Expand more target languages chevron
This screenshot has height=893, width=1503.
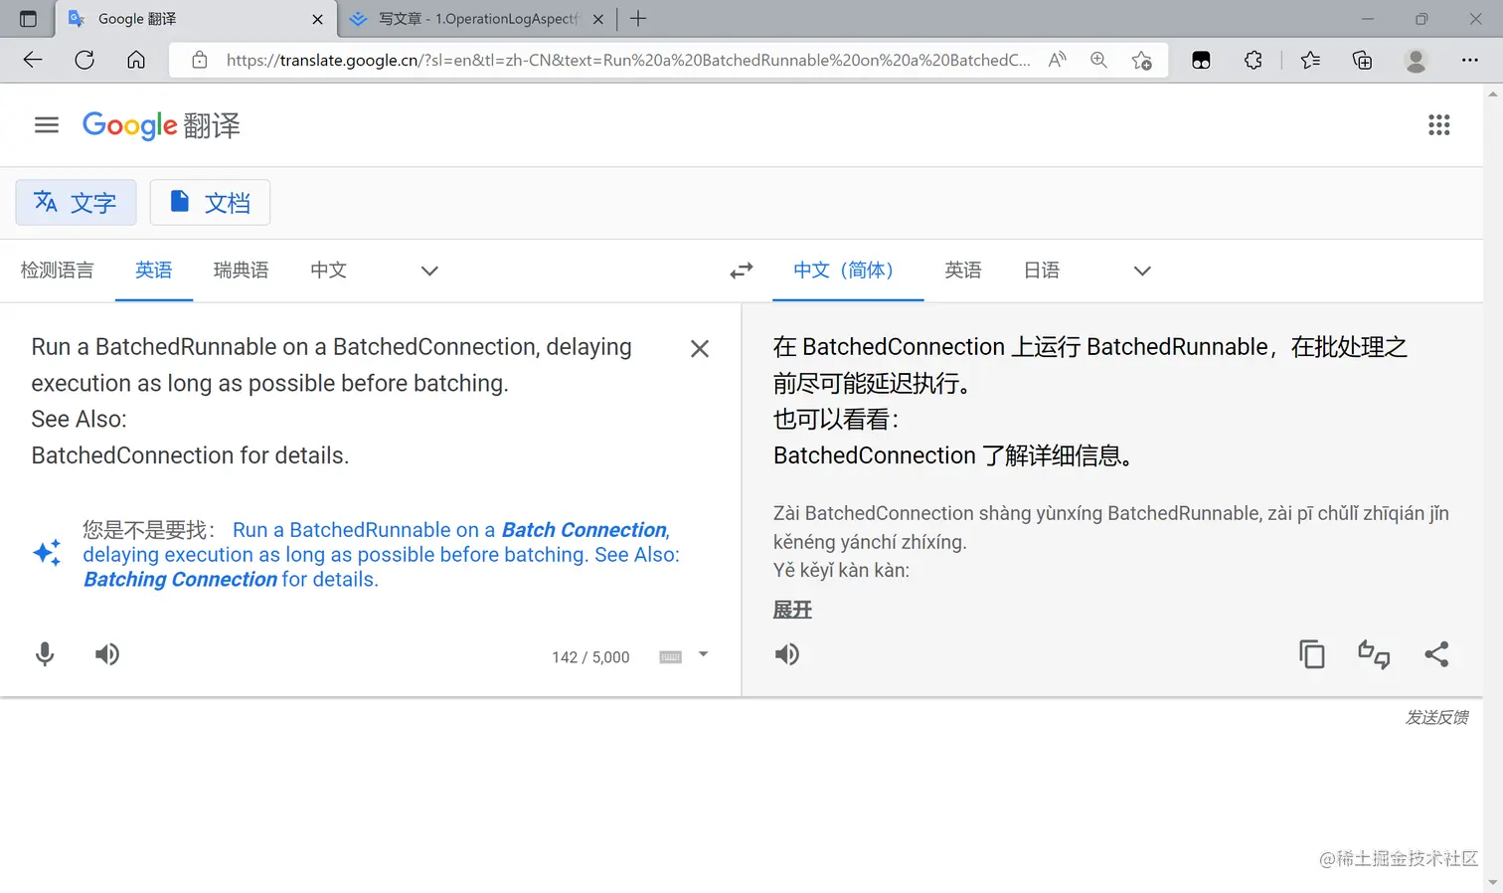(1142, 270)
